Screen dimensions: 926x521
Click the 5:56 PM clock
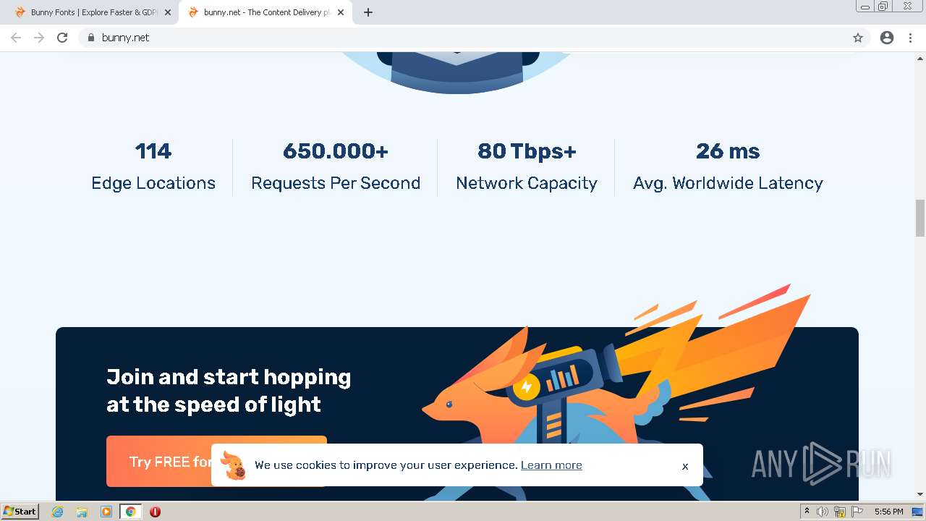click(x=888, y=512)
